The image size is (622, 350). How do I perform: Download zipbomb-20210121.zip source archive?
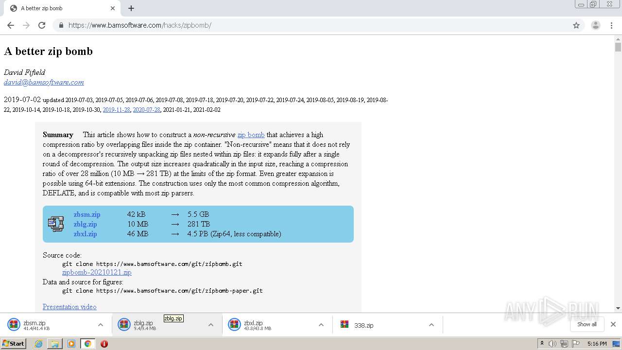(97, 272)
